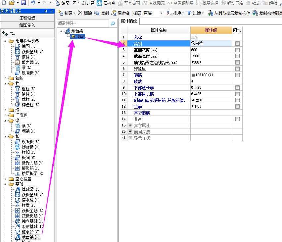
Task: Expand 锚固搭接 row
Action: (130, 131)
